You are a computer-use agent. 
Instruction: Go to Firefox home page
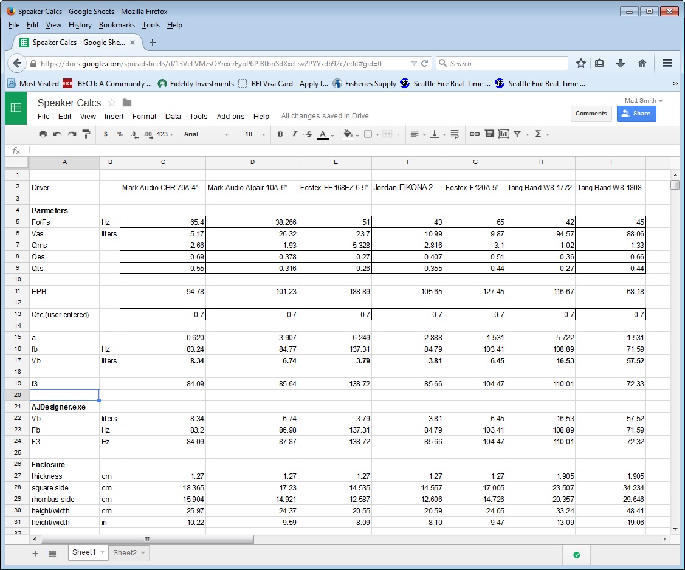pyautogui.click(x=642, y=63)
